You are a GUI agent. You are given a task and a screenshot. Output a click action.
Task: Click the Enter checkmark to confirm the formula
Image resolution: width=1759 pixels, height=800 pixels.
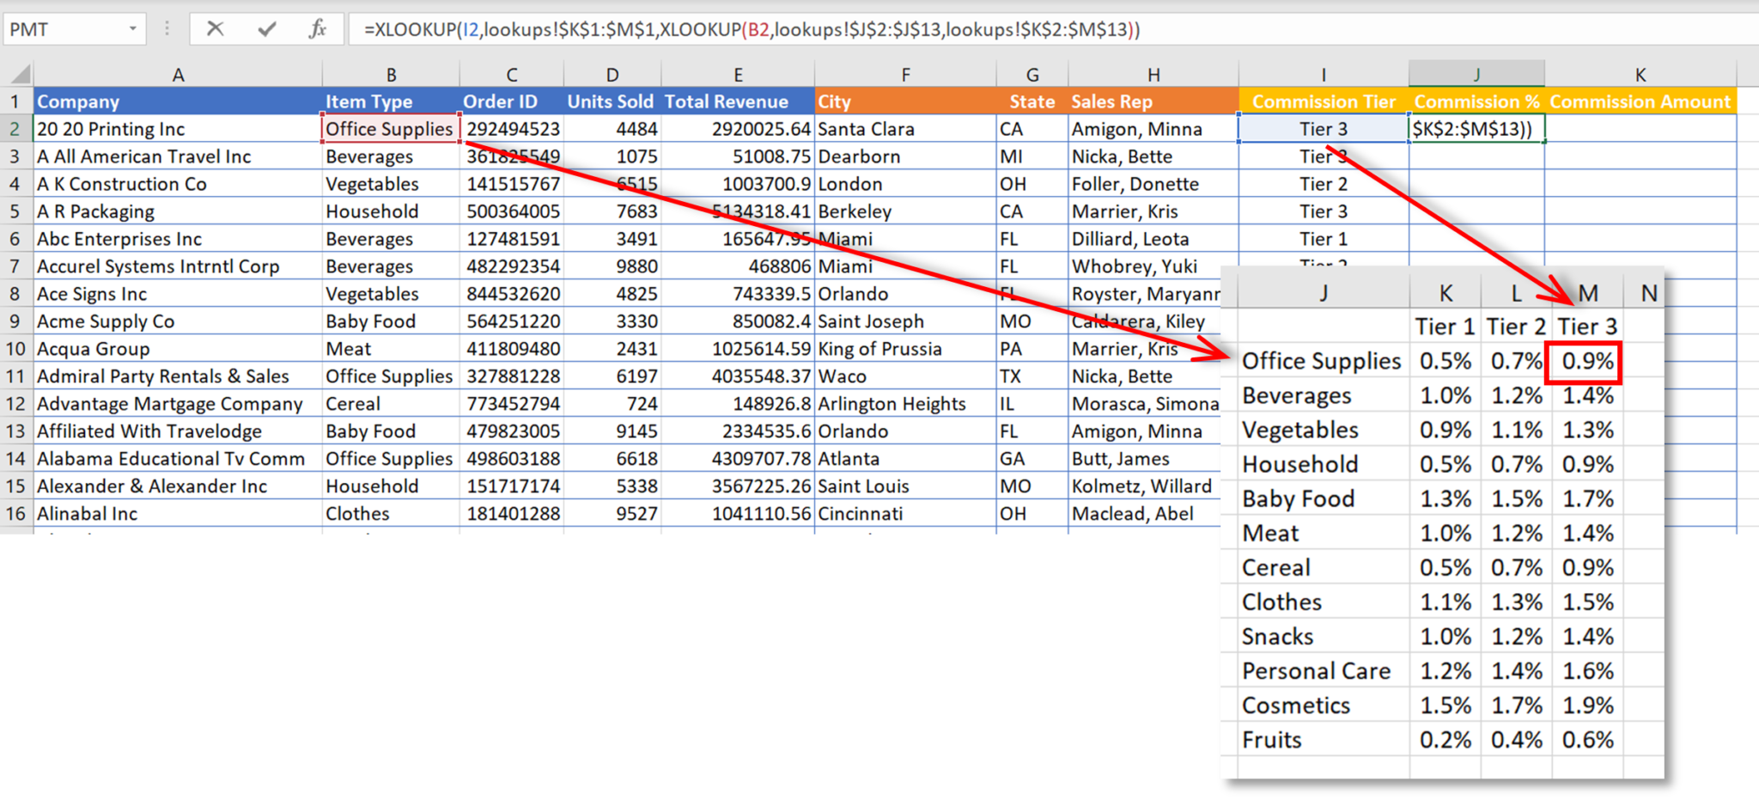[265, 28]
